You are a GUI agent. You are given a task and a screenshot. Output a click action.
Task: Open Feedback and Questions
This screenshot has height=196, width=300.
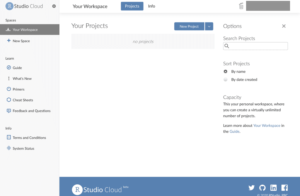pos(31,111)
